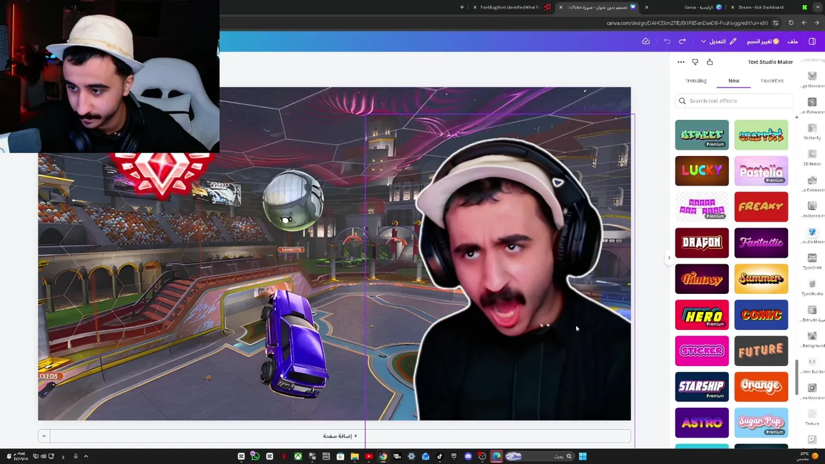This screenshot has height=464, width=825.
Task: Open the Text Studio Maker sidebar icon
Action: (812, 232)
